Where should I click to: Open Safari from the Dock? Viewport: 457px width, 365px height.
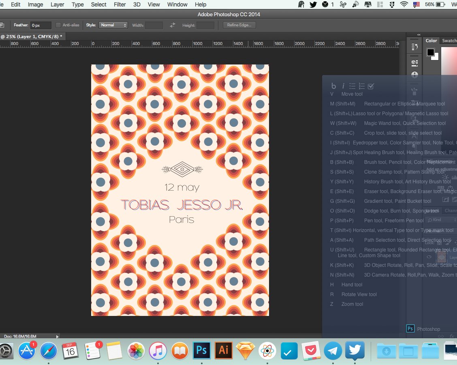(x=49, y=351)
